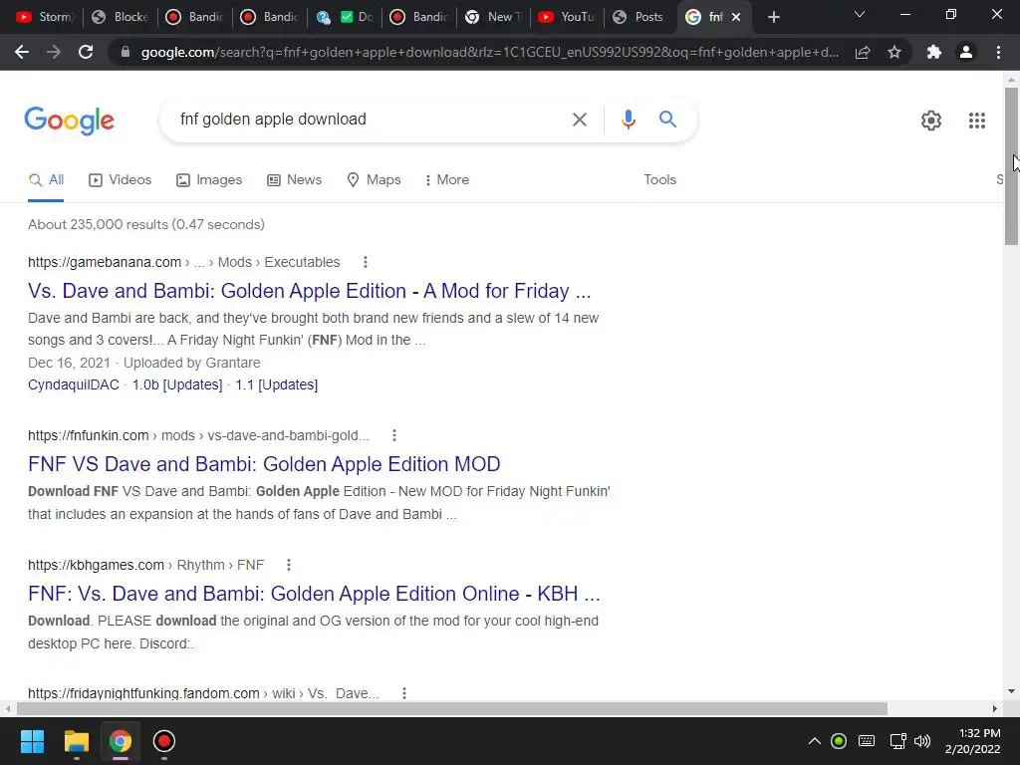Click the scroll right arrow
The width and height of the screenshot is (1020, 765).
click(995, 708)
